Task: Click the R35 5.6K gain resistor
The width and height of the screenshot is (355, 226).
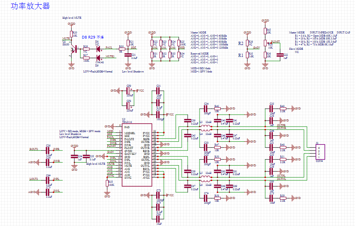Action: tap(247, 55)
